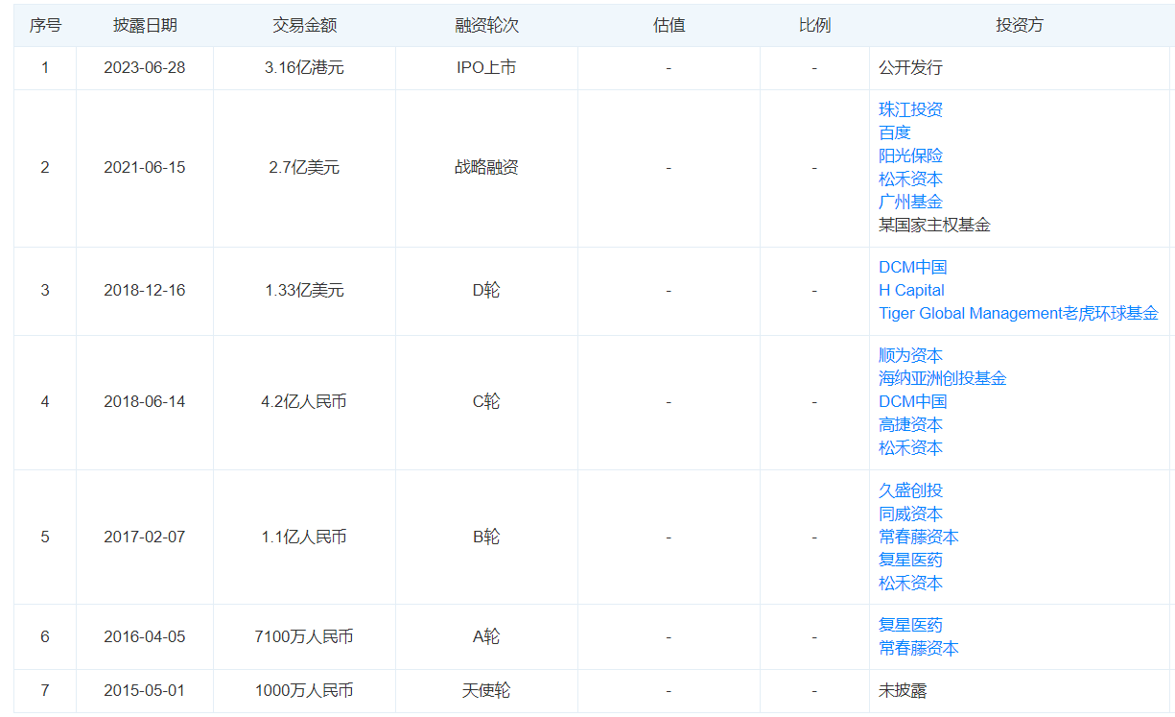The height and width of the screenshot is (717, 1175).
Task: Click the 融资轮次 column header
Action: pos(486,25)
